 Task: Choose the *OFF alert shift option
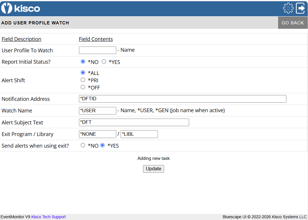83,87
